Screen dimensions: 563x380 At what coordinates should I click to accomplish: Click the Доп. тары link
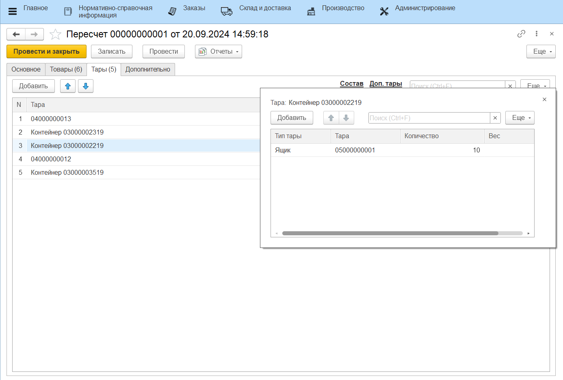point(385,83)
